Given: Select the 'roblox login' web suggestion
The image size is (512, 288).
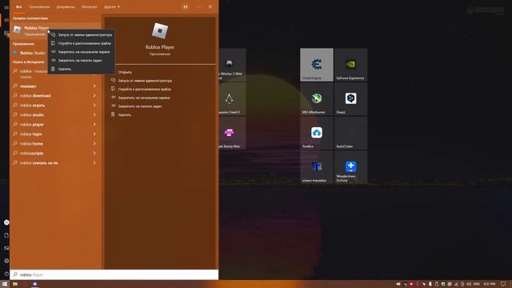Looking at the screenshot, I should 30,134.
